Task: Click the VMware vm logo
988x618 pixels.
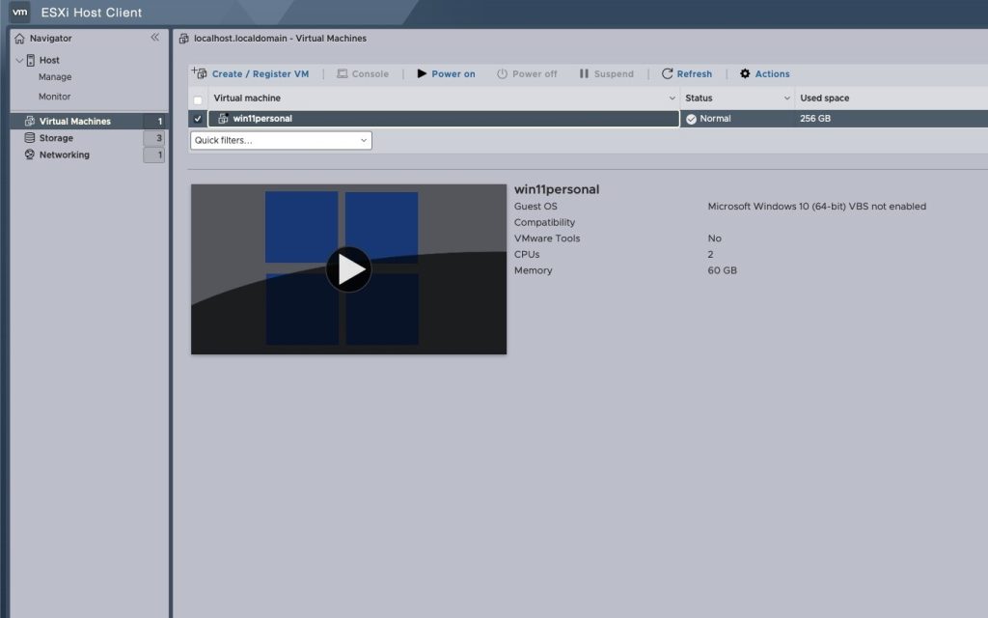Action: [19, 12]
